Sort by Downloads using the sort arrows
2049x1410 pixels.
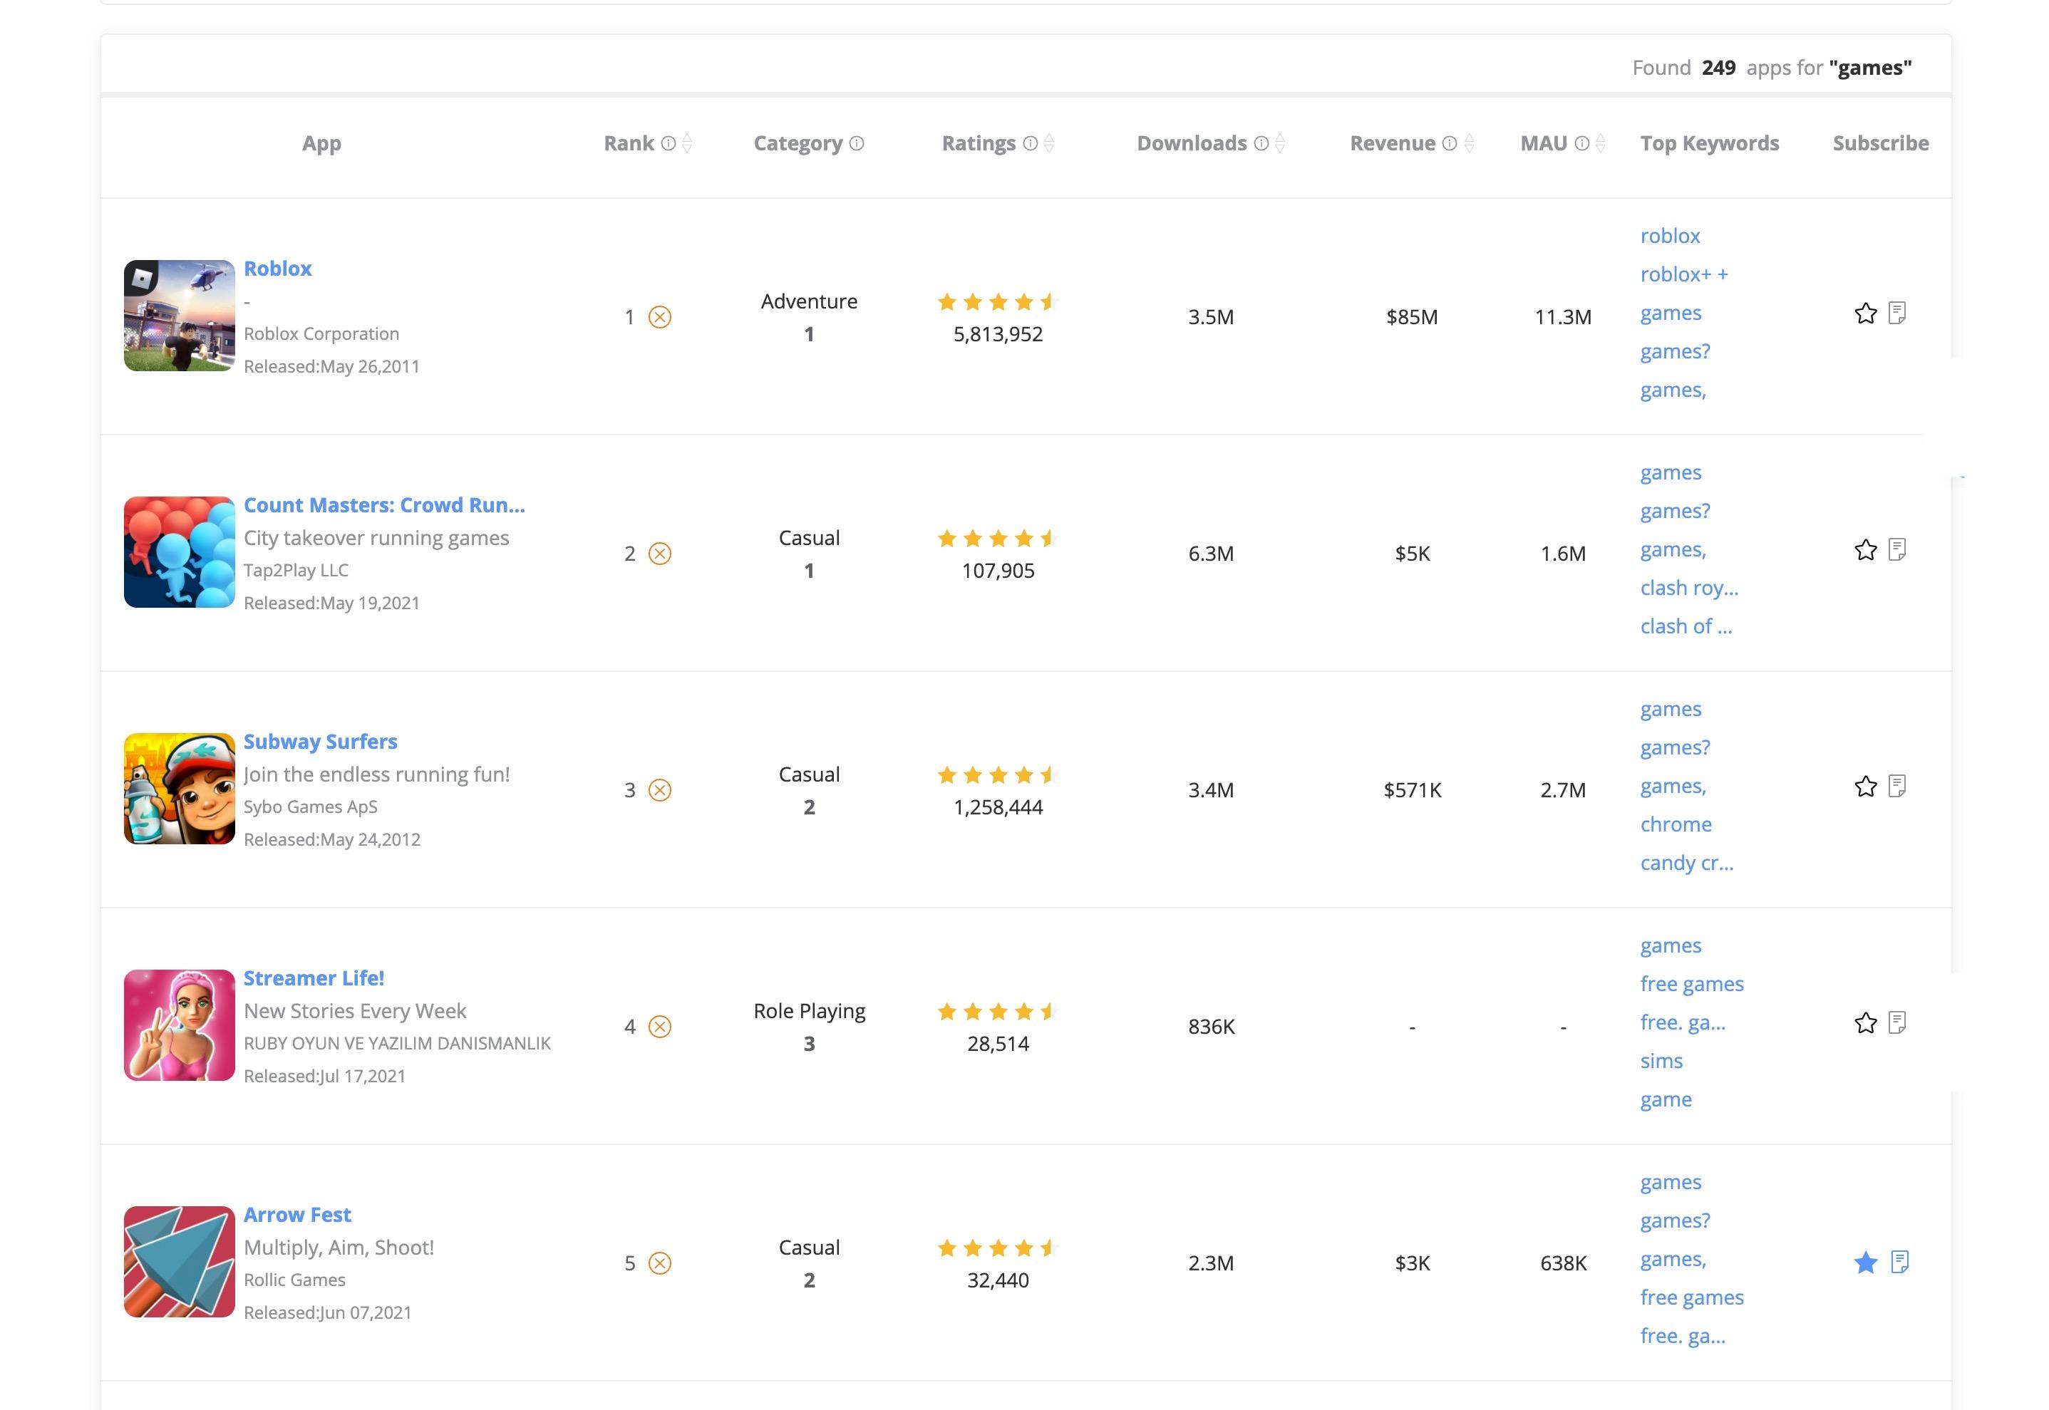point(1280,143)
